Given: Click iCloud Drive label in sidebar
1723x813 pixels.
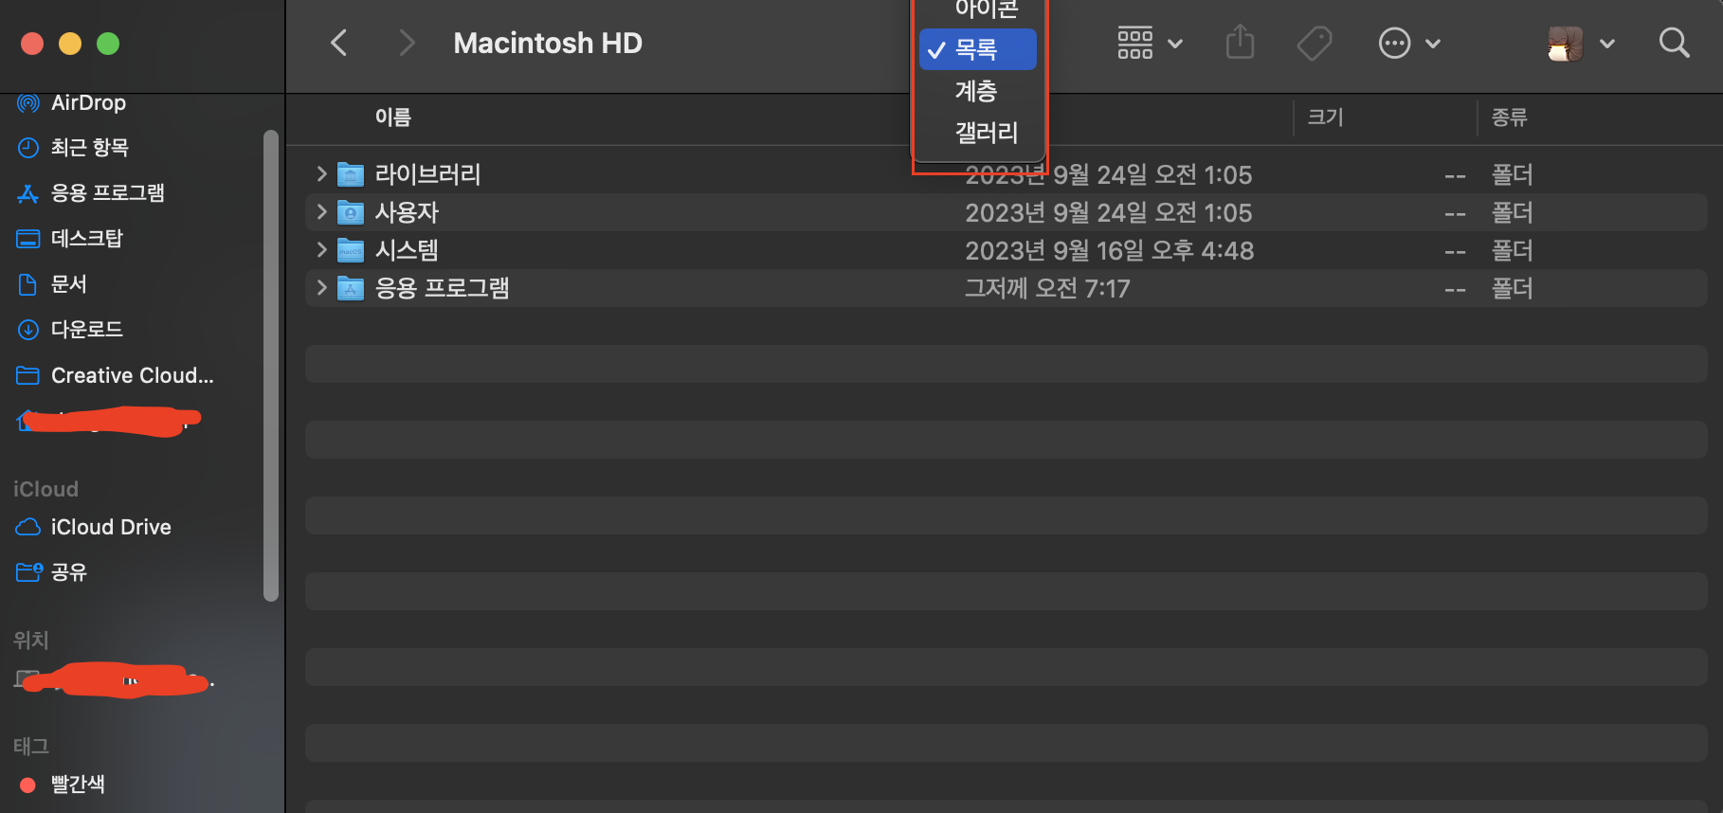Looking at the screenshot, I should [111, 527].
